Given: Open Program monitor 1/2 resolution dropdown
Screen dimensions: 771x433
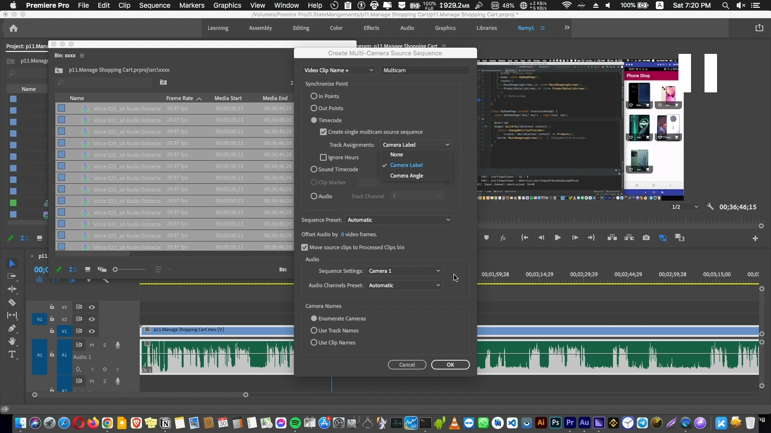Looking at the screenshot, I should click(685, 207).
